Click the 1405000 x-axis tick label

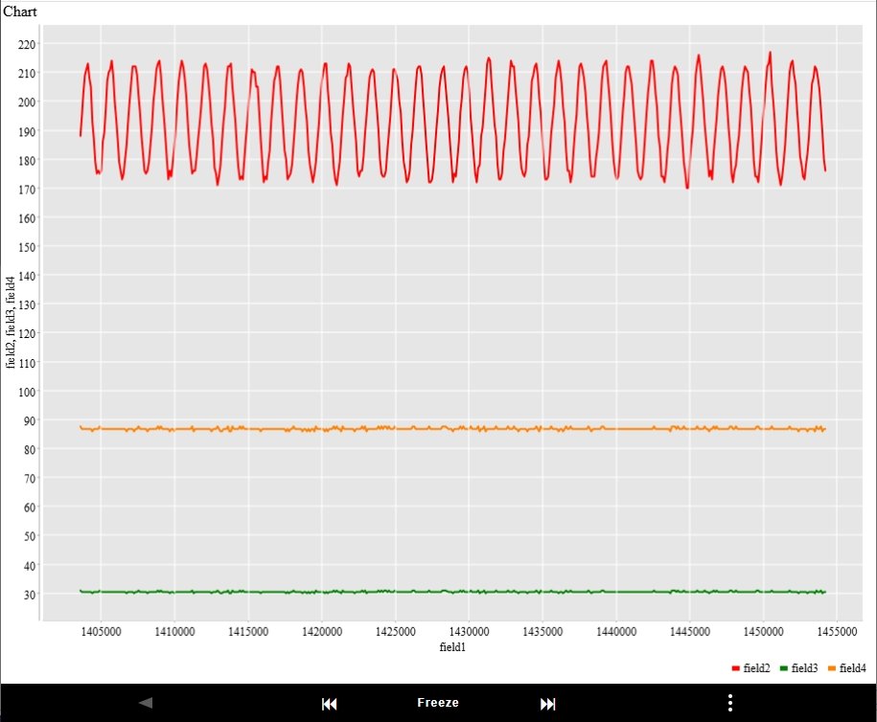(100, 632)
